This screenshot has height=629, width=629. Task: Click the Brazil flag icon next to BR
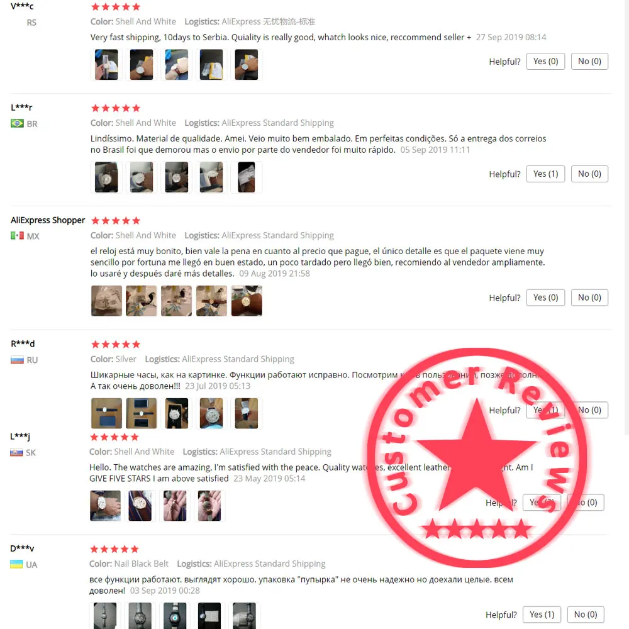coord(17,123)
